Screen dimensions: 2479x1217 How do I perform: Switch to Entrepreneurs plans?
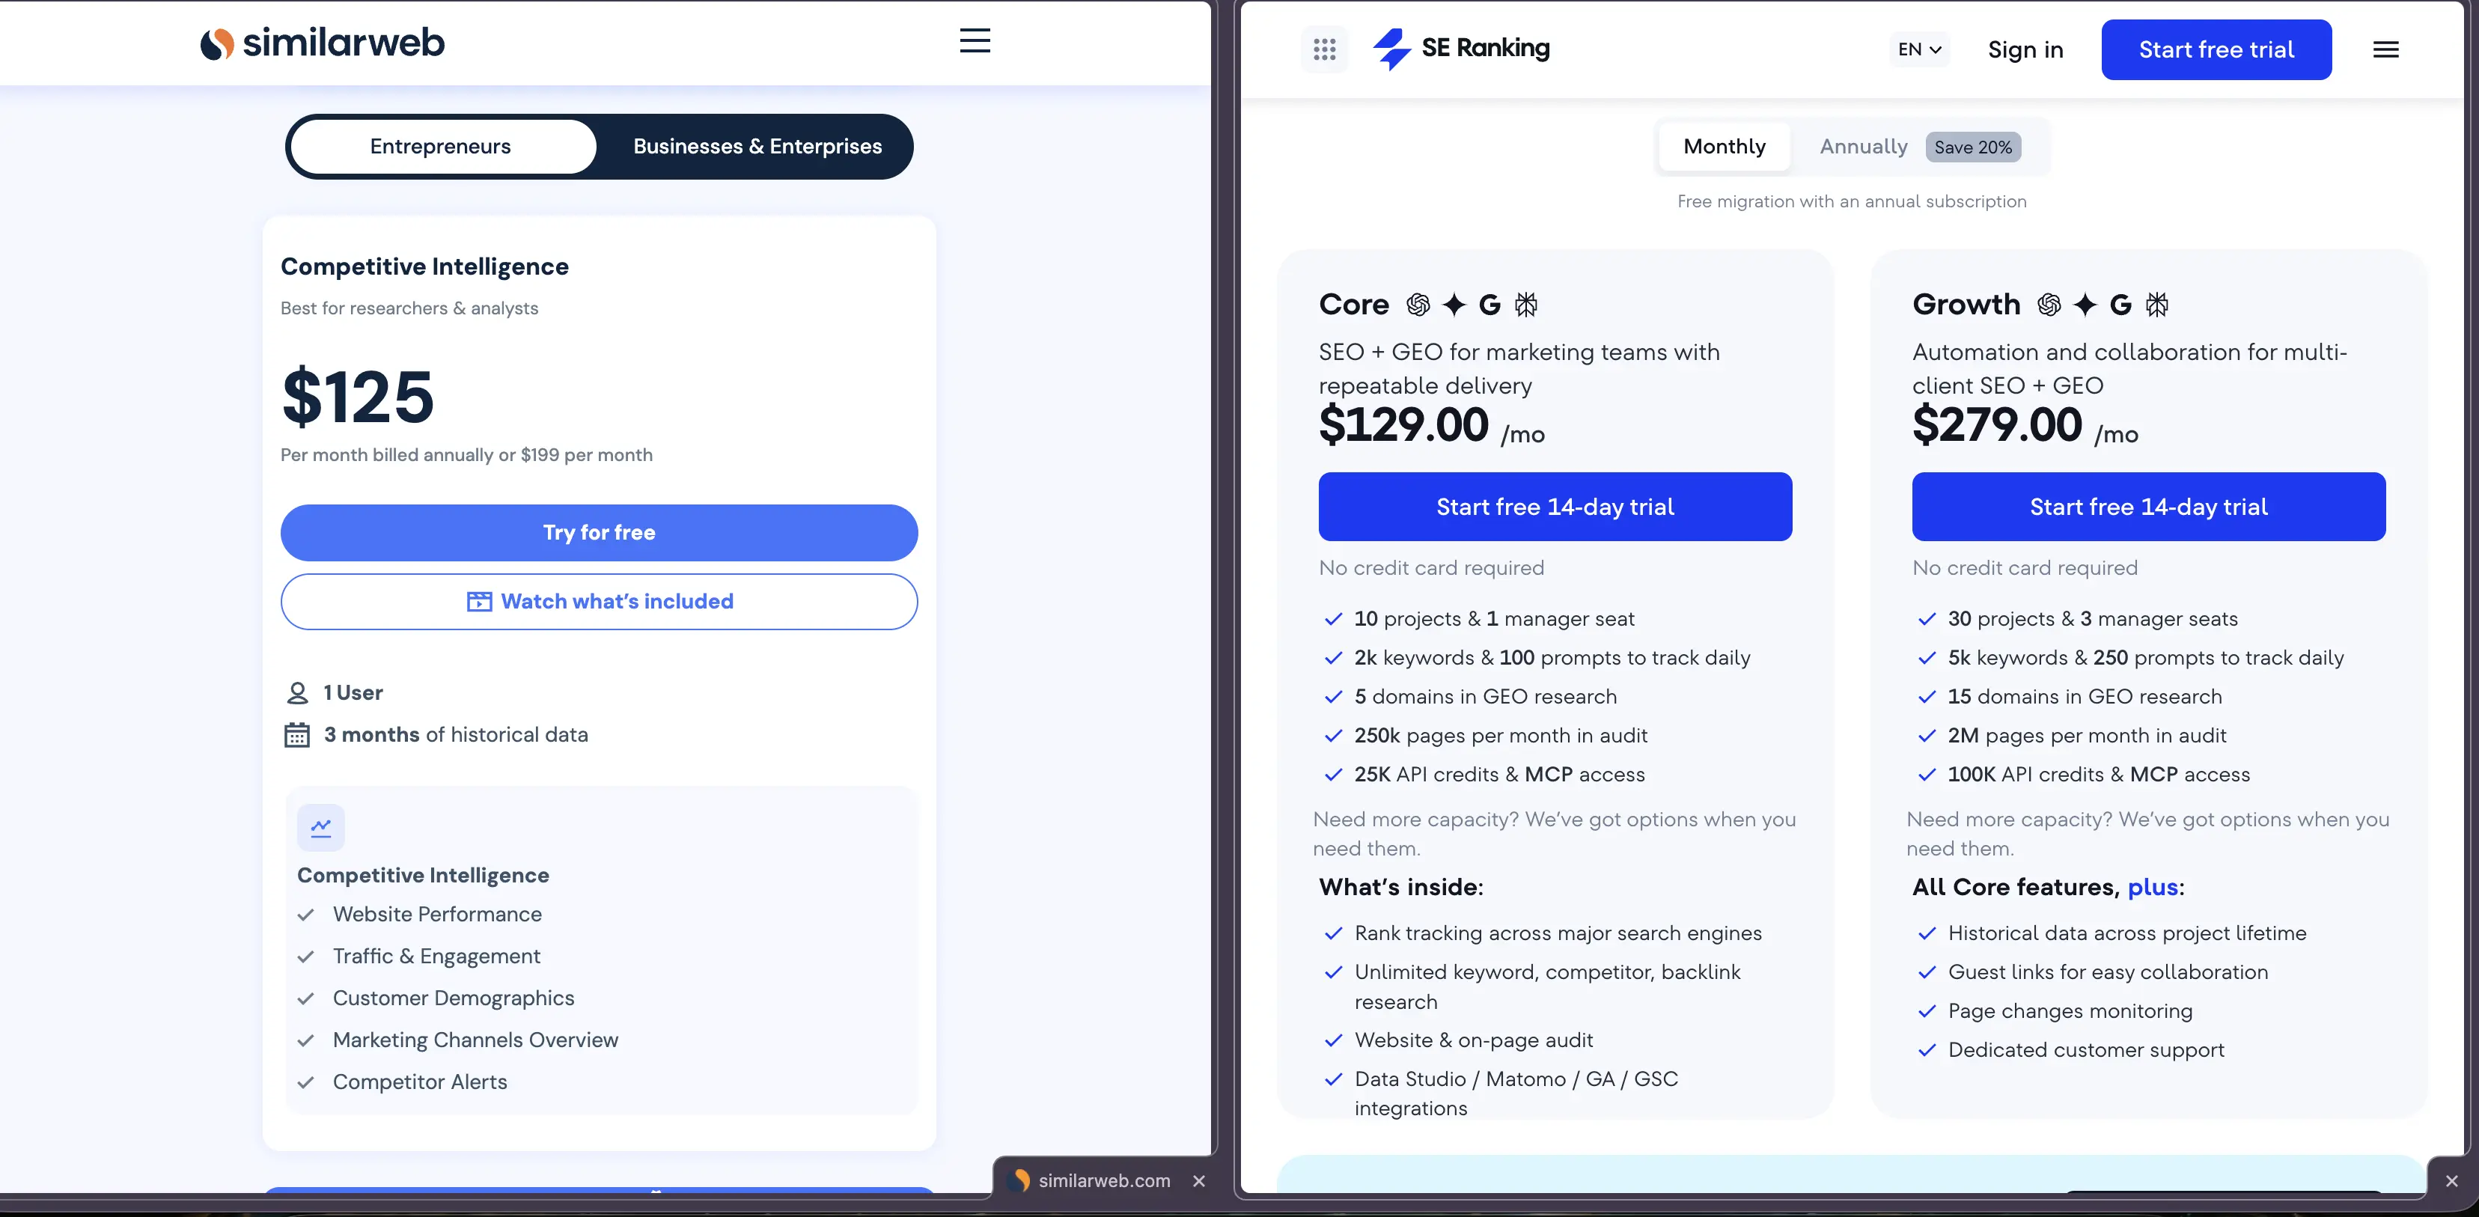(x=441, y=146)
